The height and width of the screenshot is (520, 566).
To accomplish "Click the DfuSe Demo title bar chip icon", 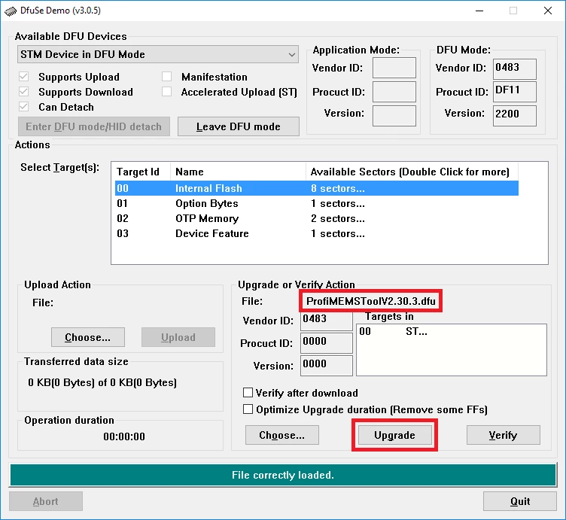I will 11,11.
